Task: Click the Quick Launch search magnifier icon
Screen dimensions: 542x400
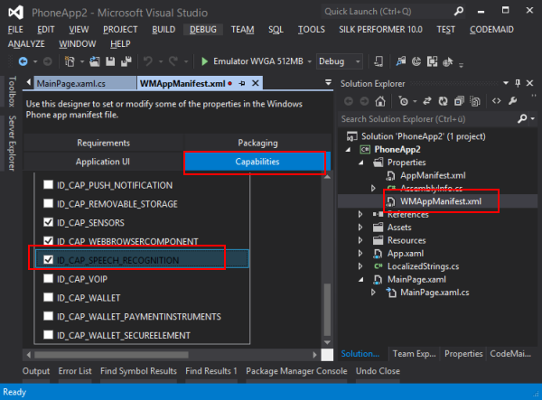Action: [459, 12]
